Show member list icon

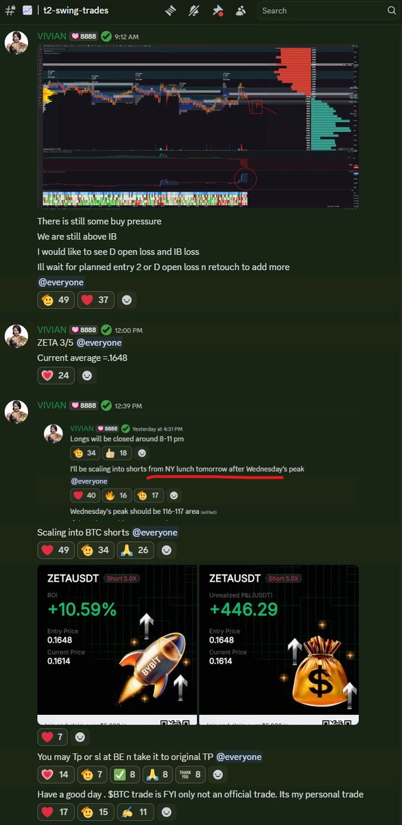click(x=240, y=10)
